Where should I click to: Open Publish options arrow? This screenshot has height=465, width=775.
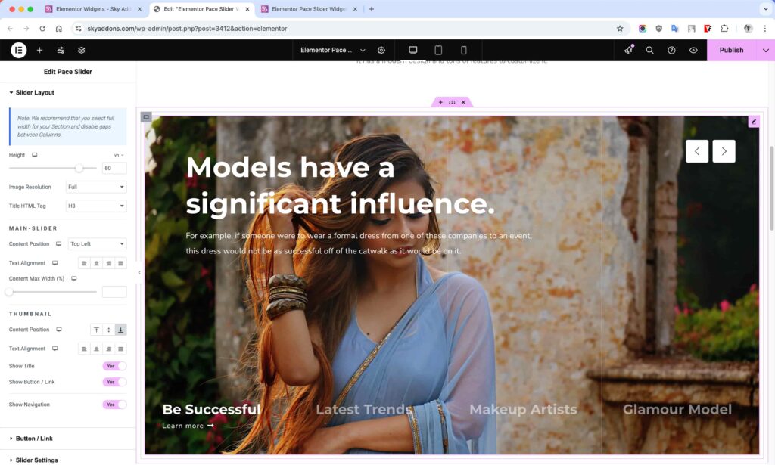click(x=766, y=51)
